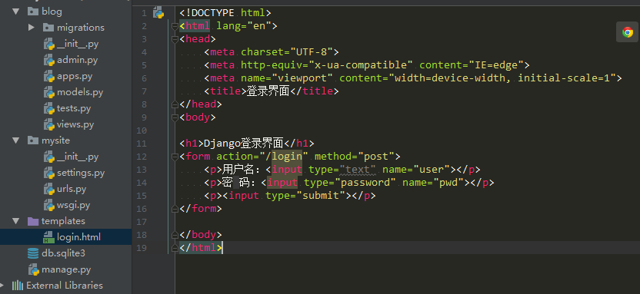Viewport: 640px width, 294px height.
Task: Expand the migrations folder arrow
Action: tap(32, 28)
